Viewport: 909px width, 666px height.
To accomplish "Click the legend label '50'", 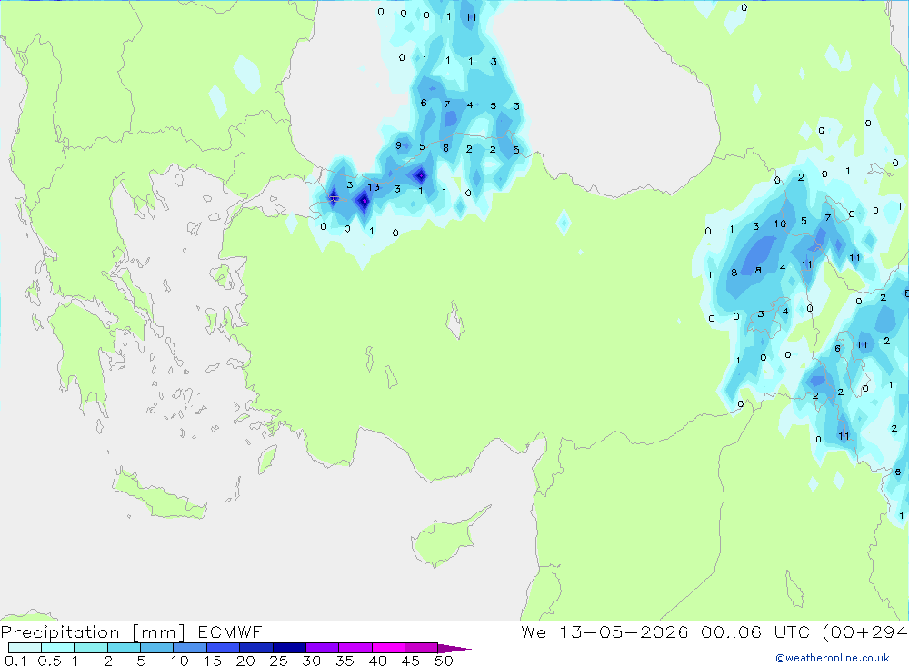I will coord(444,661).
